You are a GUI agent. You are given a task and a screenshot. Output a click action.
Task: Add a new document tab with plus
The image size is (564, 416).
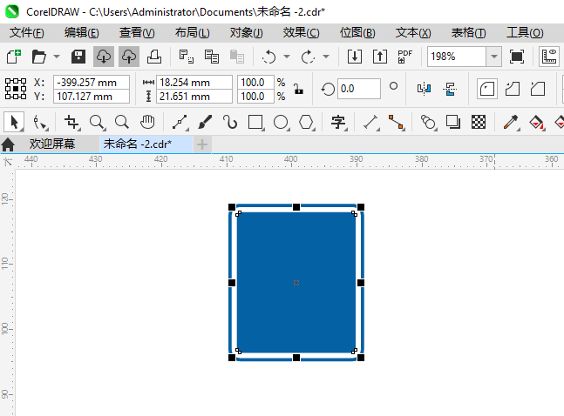tap(202, 144)
